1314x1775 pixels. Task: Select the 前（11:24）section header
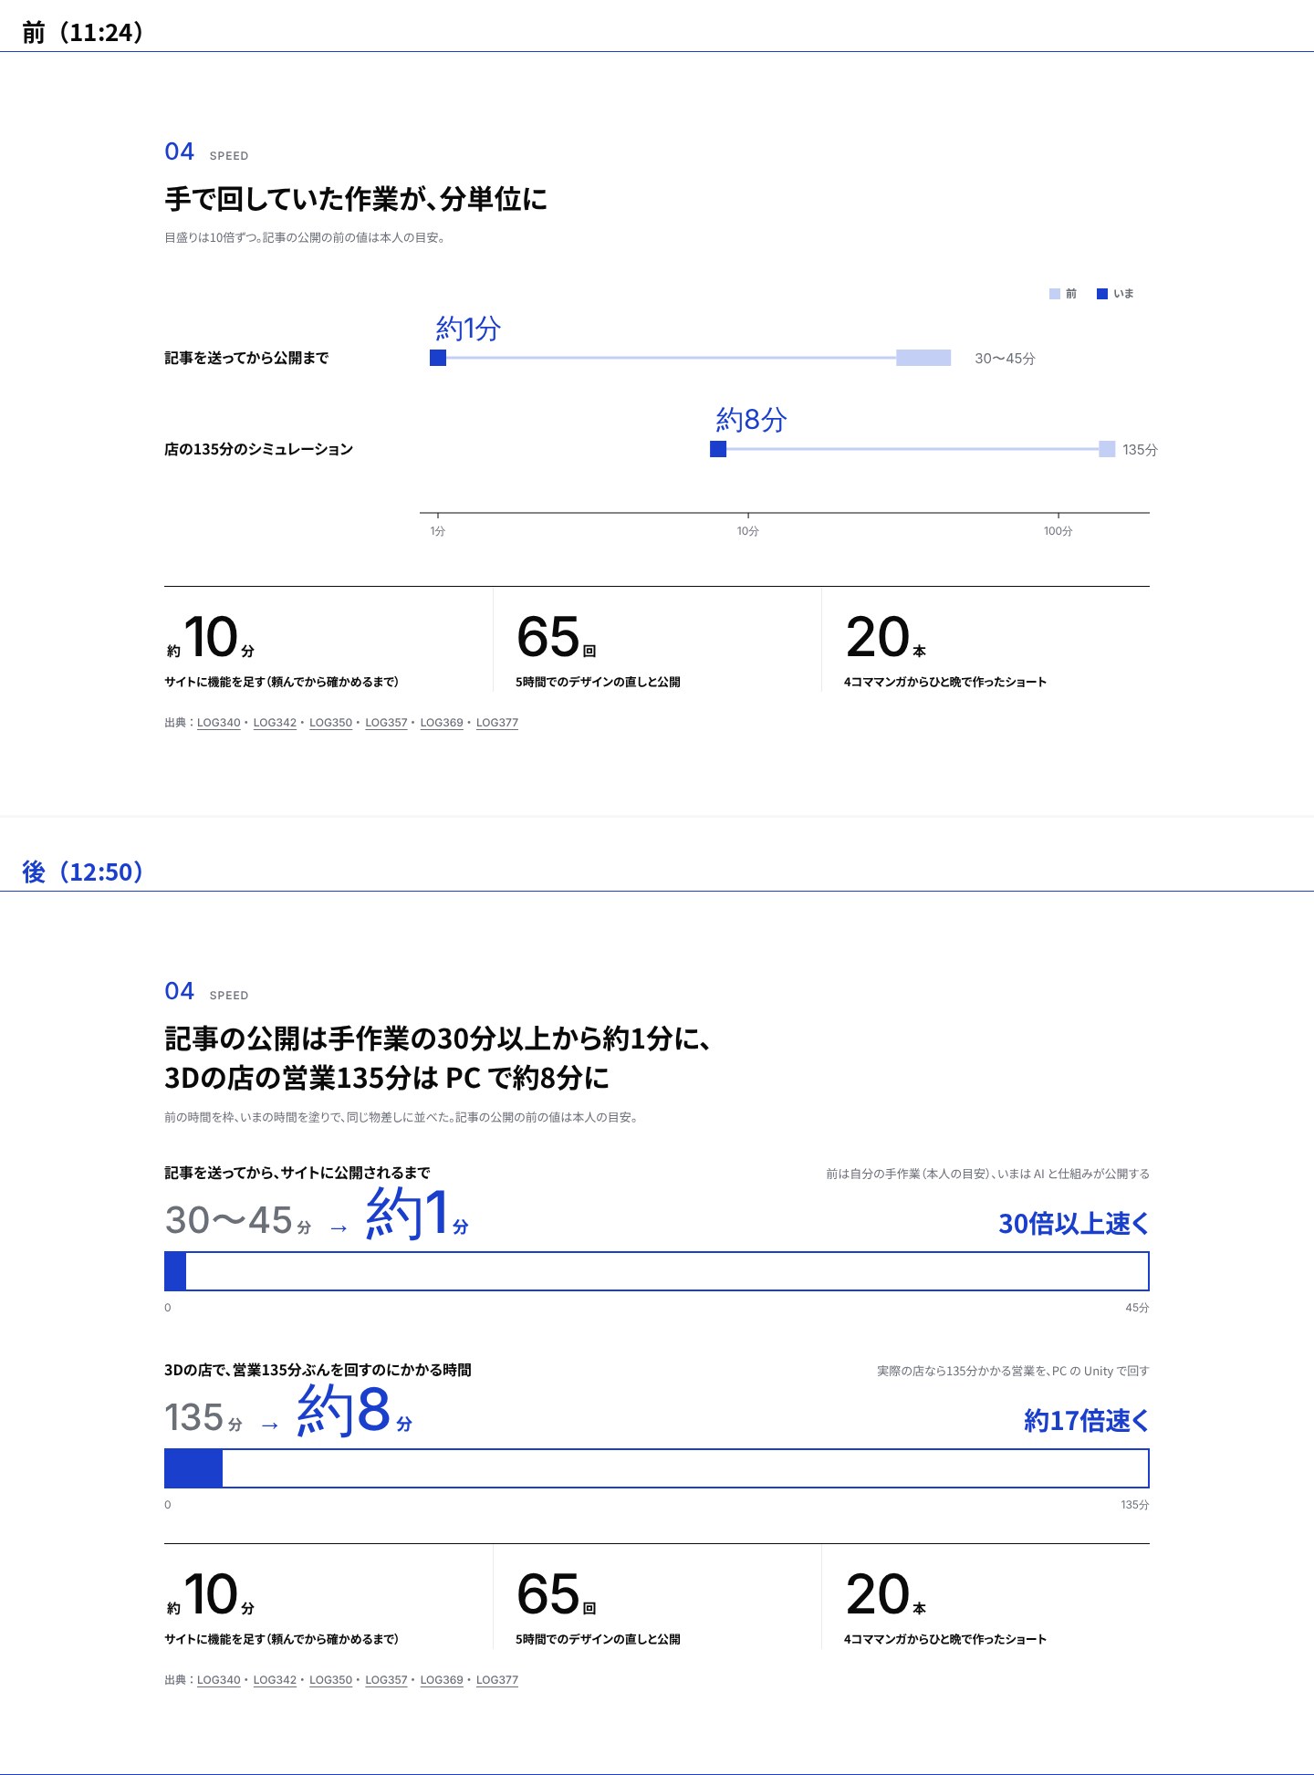83,33
